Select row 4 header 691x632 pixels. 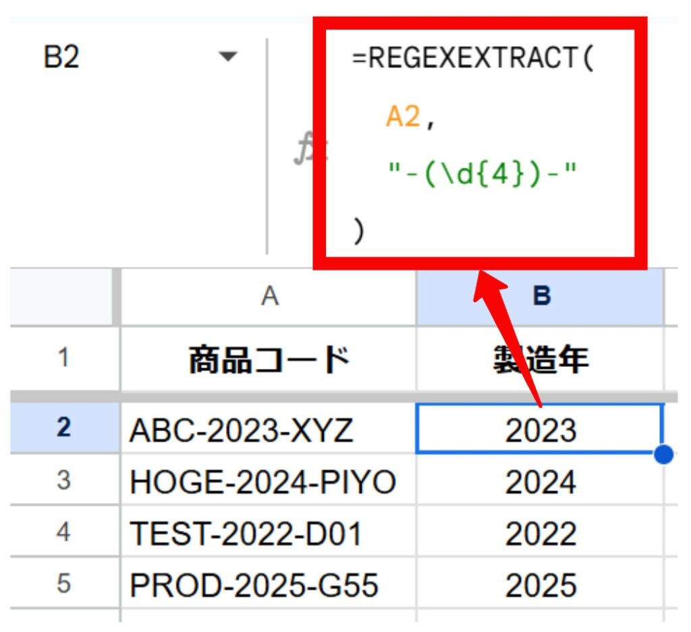click(64, 531)
